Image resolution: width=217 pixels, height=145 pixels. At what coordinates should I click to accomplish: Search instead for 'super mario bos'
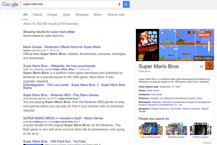click(x=54, y=36)
